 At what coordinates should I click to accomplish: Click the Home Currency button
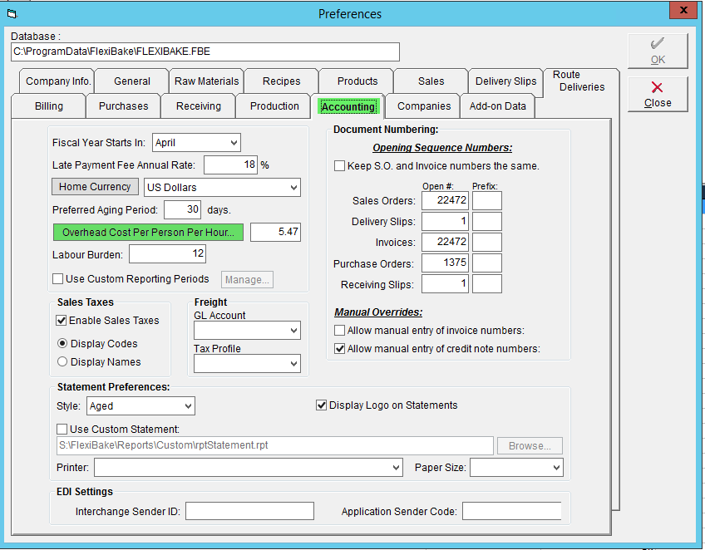click(x=95, y=187)
